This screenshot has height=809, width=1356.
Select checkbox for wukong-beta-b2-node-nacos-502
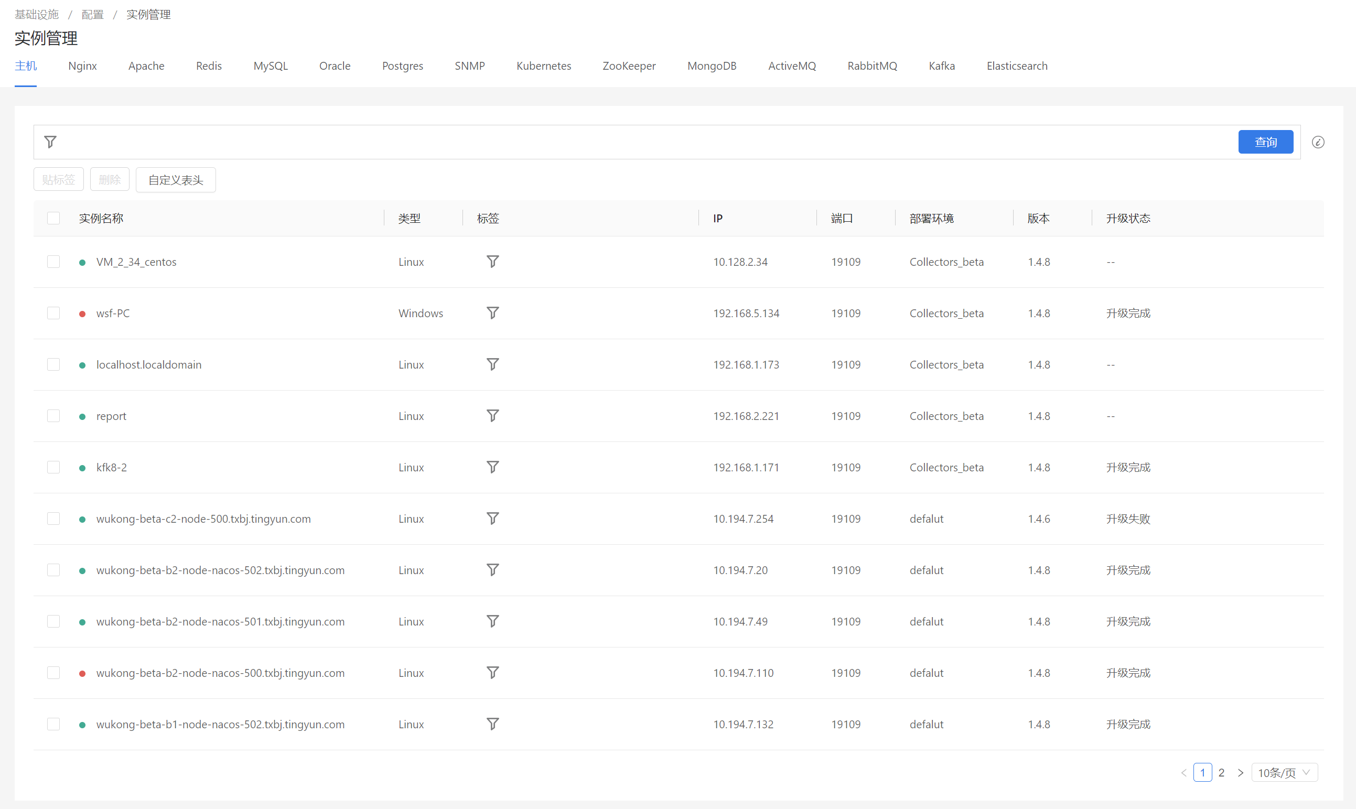pos(53,570)
